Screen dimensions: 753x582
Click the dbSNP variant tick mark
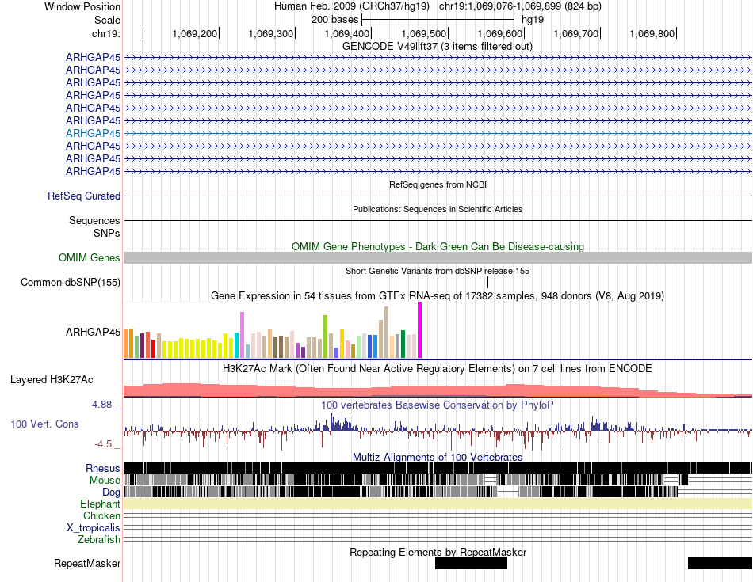pyautogui.click(x=487, y=282)
